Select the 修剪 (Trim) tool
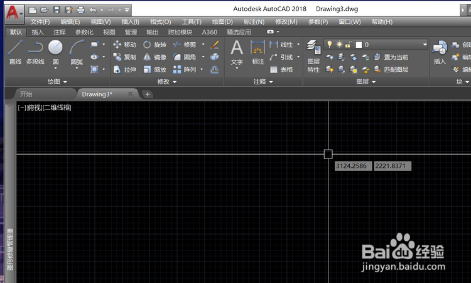 (x=185, y=45)
